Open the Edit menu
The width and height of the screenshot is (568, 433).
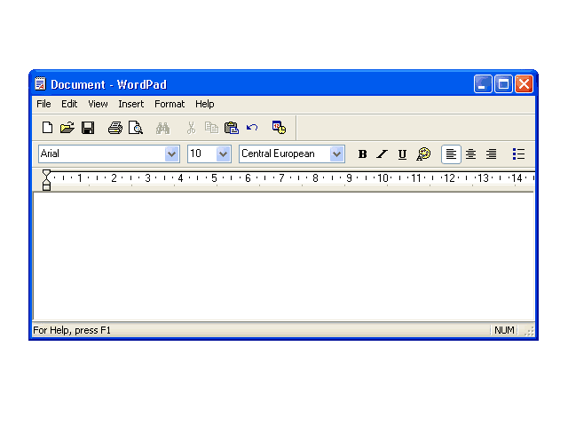69,105
